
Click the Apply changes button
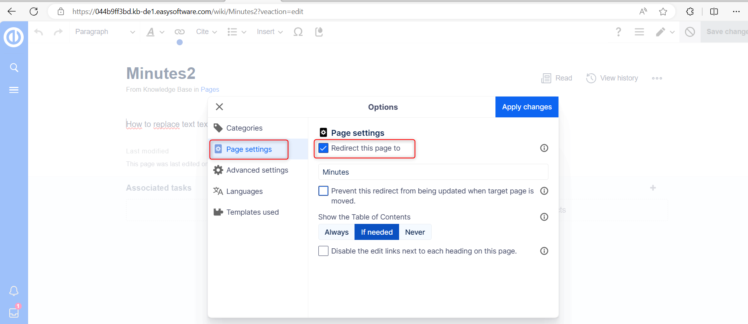pos(527,107)
